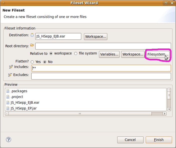Screen dimensions: 176x148
Task: Focus the Excludes text field
Action: tap(101, 76)
